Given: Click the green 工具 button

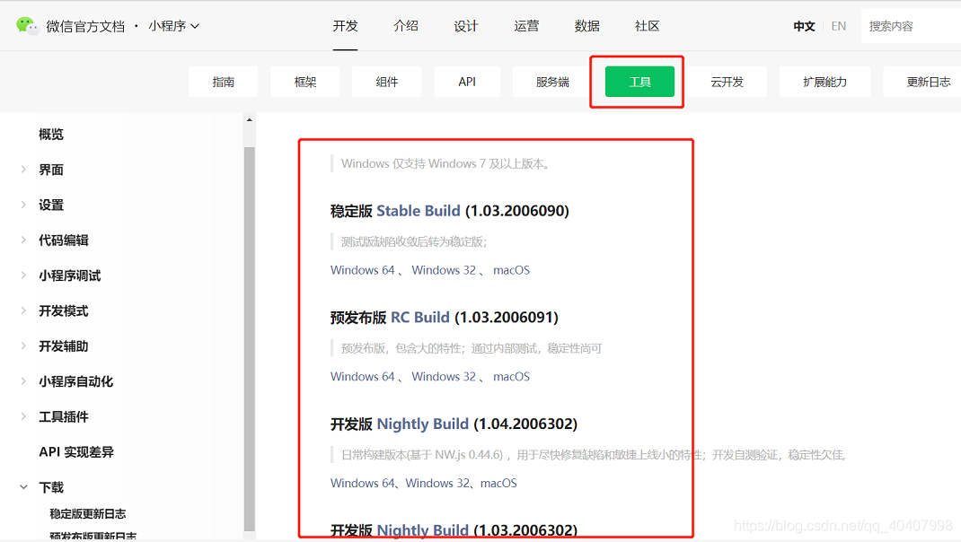Looking at the screenshot, I should 639,82.
